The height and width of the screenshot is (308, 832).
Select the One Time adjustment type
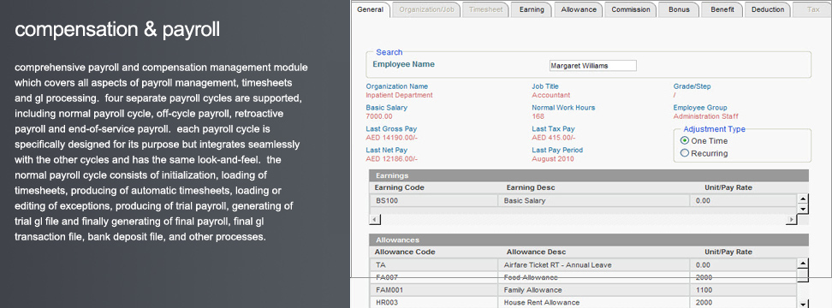pos(685,141)
